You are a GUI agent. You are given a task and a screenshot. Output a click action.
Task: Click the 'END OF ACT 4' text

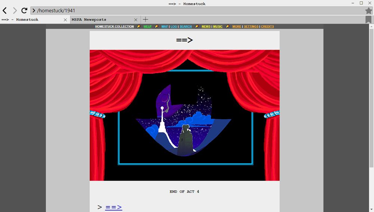click(x=184, y=192)
